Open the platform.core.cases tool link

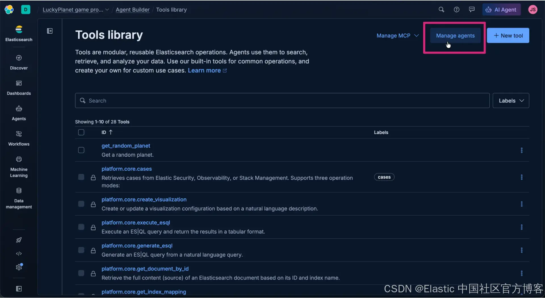[x=127, y=169]
